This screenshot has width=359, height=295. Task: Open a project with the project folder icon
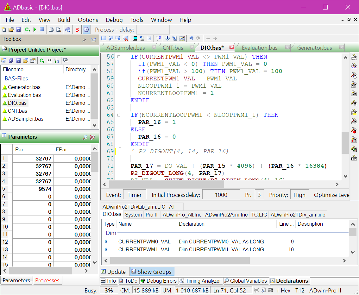click(26, 60)
